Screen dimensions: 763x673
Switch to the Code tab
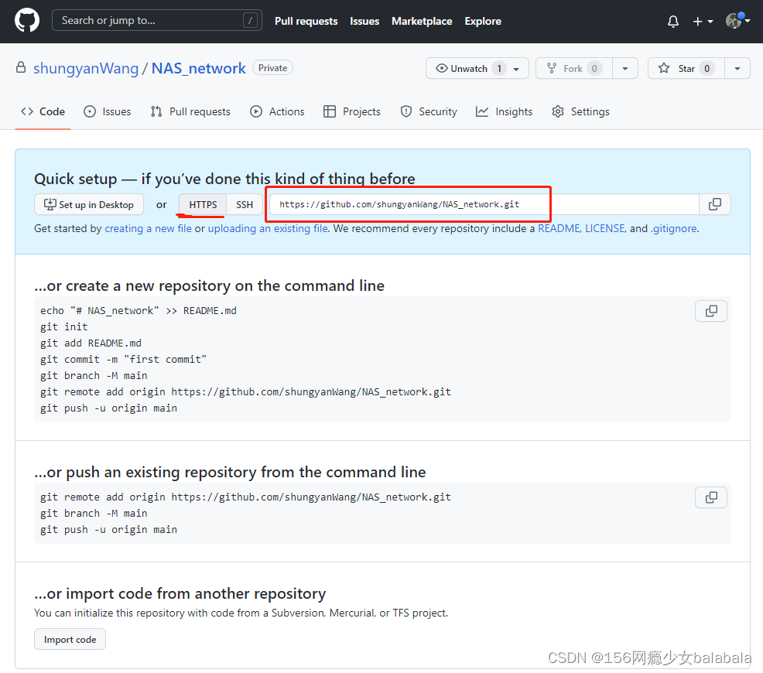[x=43, y=112]
